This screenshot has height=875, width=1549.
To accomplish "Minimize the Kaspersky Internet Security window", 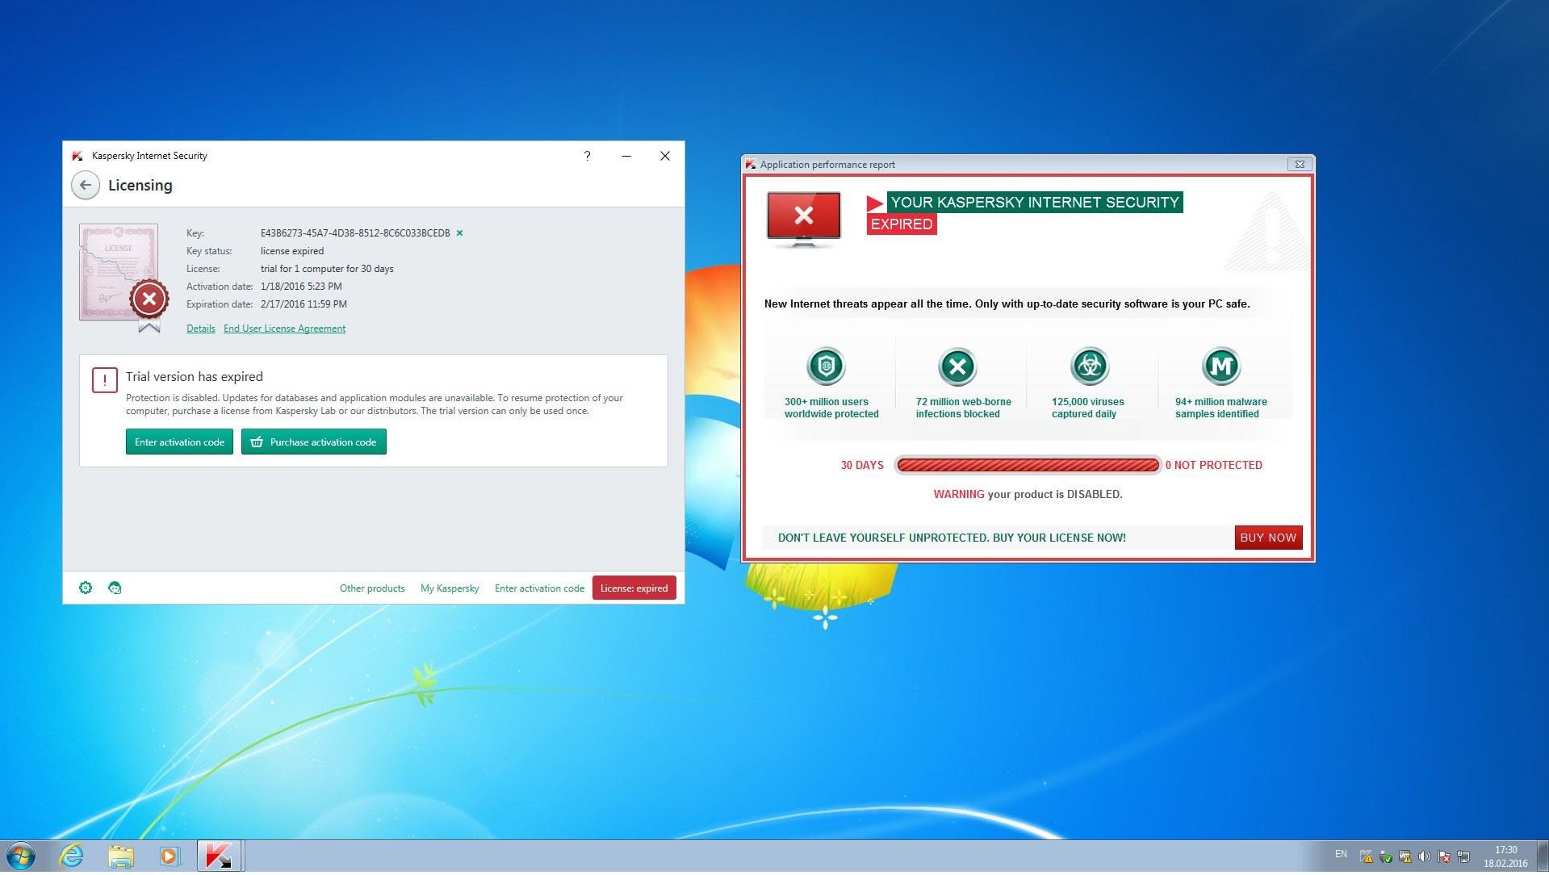I will (626, 156).
